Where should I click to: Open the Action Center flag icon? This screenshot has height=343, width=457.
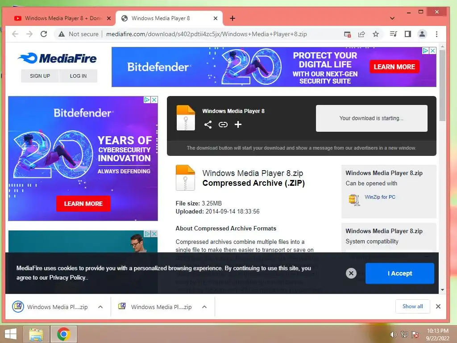point(415,335)
